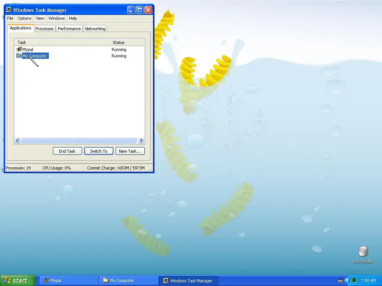Close the Task Manager window
Screen dimensions: 382x286
(148, 10)
